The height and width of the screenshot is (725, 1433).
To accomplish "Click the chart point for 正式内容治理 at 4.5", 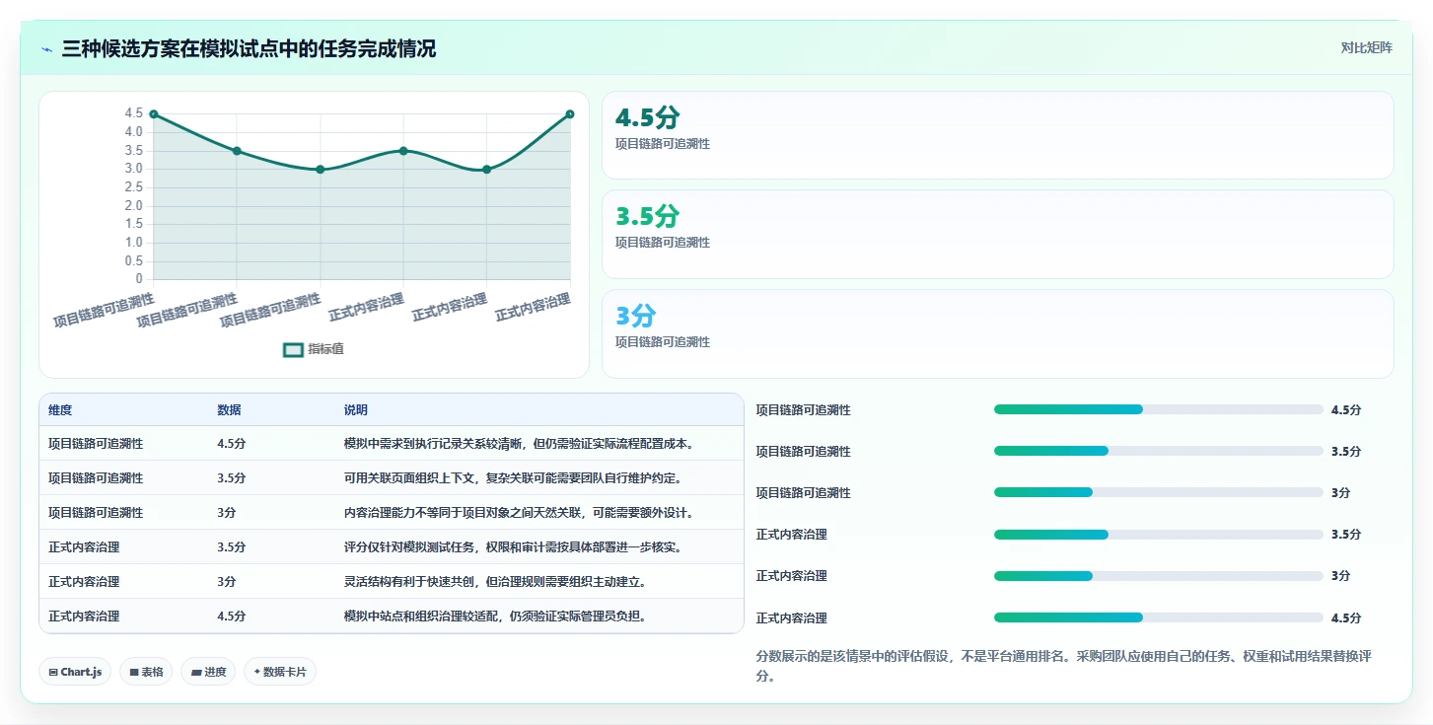I will (570, 114).
